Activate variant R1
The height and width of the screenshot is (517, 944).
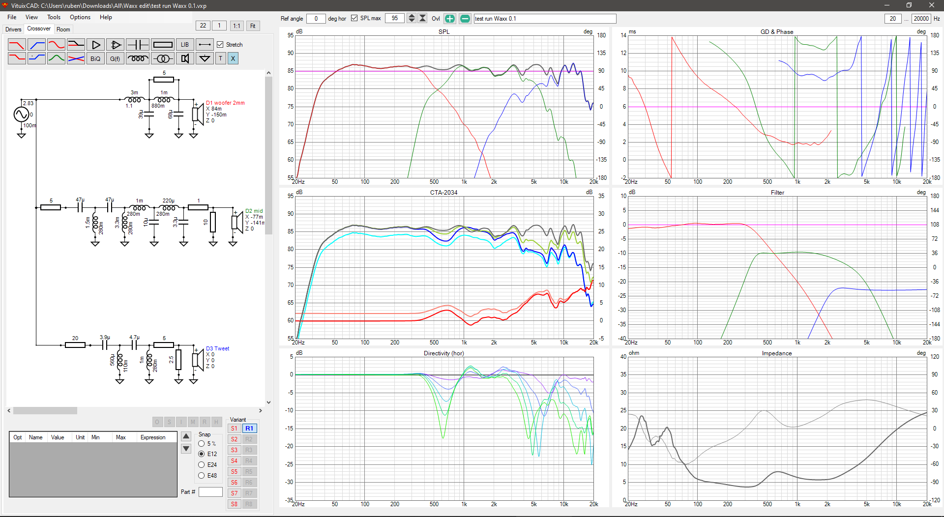point(249,429)
